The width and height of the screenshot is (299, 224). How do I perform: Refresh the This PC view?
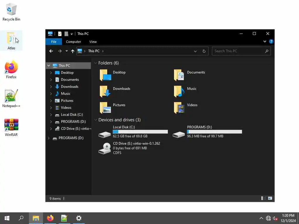204,51
